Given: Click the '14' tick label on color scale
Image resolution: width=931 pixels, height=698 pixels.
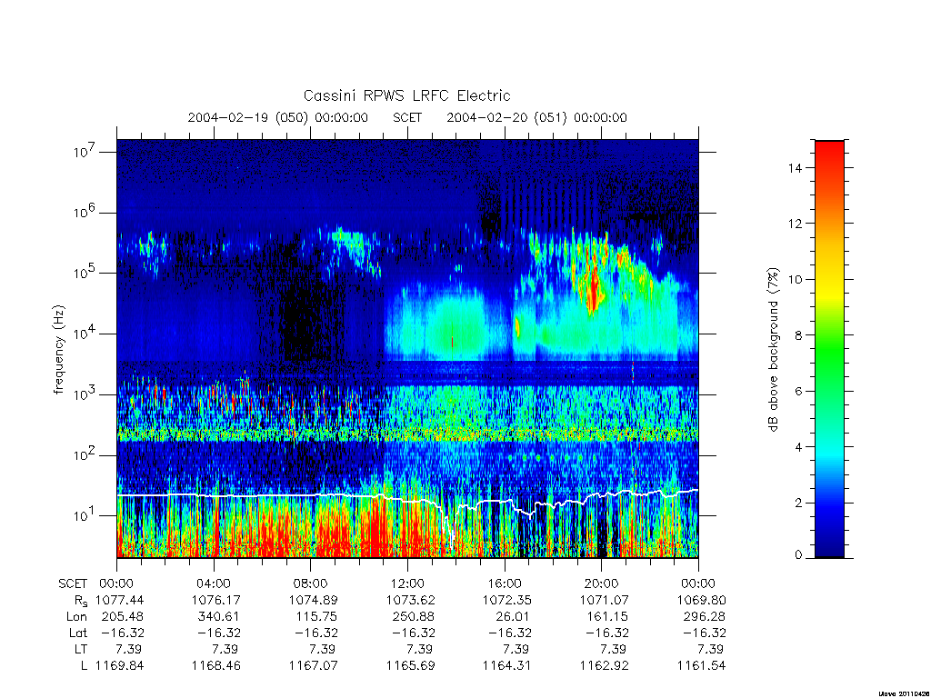Looking at the screenshot, I should click(795, 168).
